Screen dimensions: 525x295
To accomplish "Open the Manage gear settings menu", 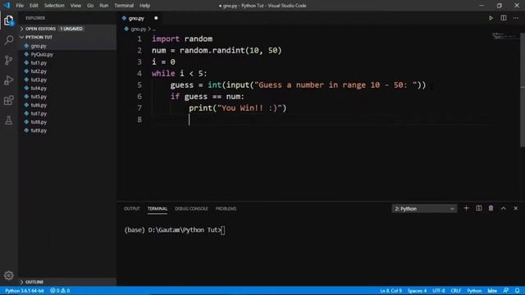I will click(x=9, y=275).
